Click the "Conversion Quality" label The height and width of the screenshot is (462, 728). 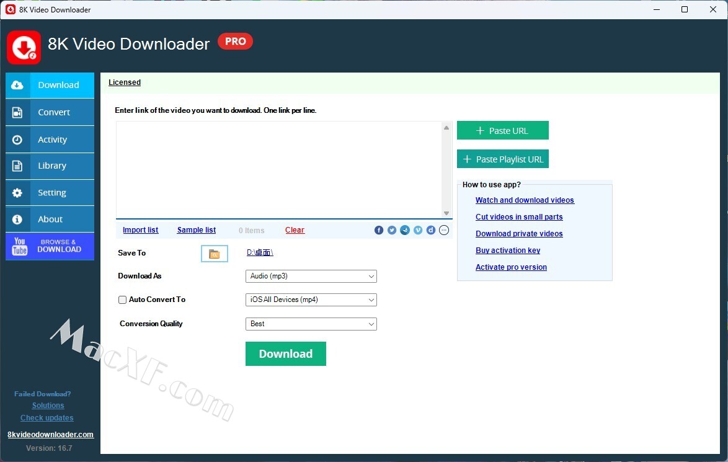point(151,324)
